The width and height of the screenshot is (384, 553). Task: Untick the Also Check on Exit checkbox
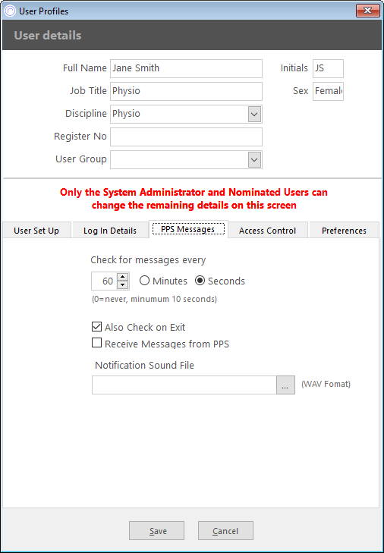point(96,327)
